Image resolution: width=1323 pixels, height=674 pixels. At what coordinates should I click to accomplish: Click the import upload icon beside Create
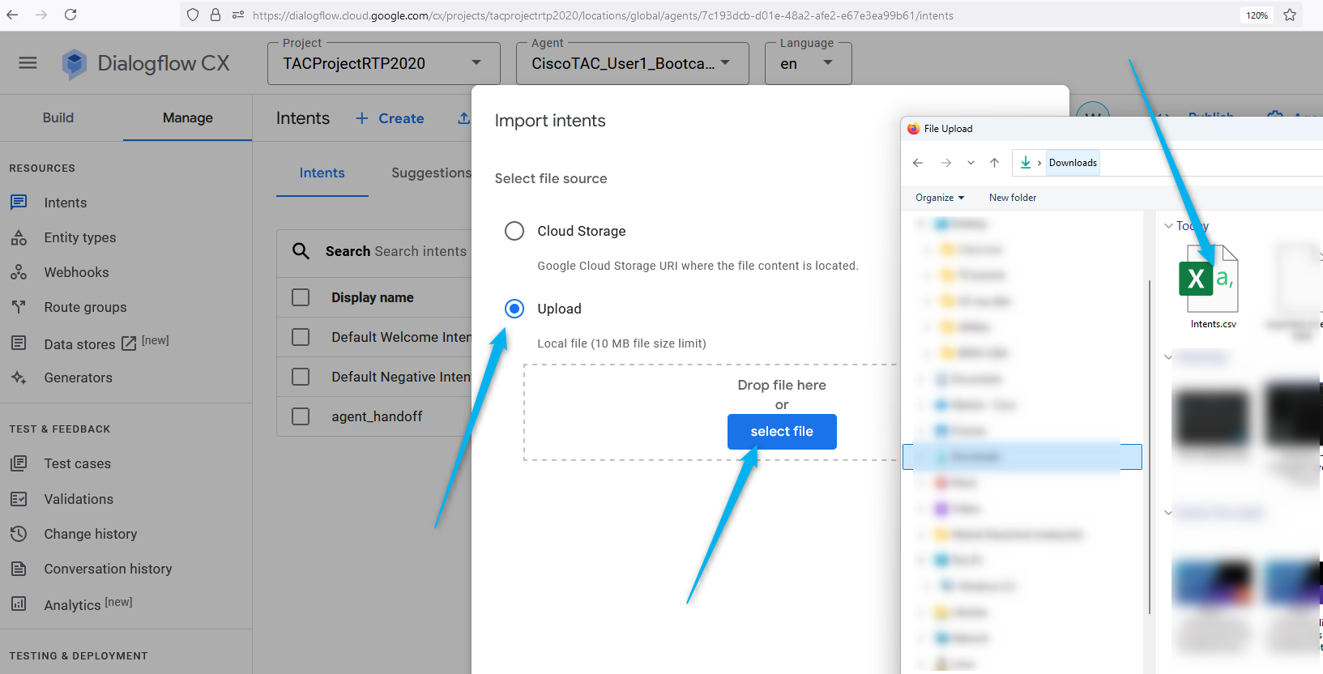(463, 118)
